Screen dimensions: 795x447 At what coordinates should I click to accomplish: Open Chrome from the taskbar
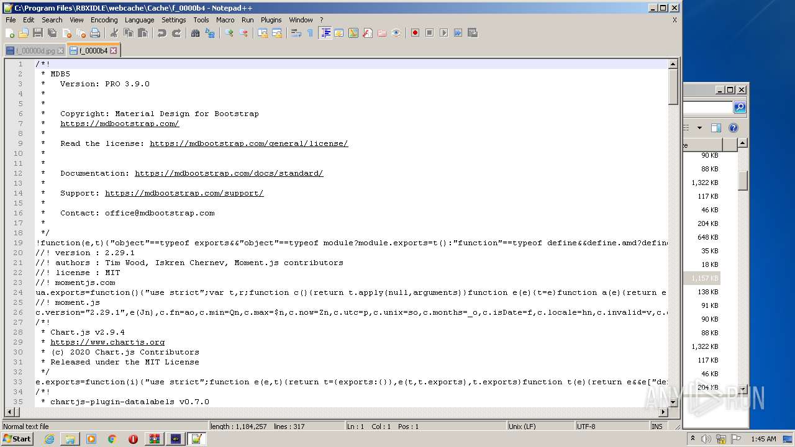click(x=112, y=439)
